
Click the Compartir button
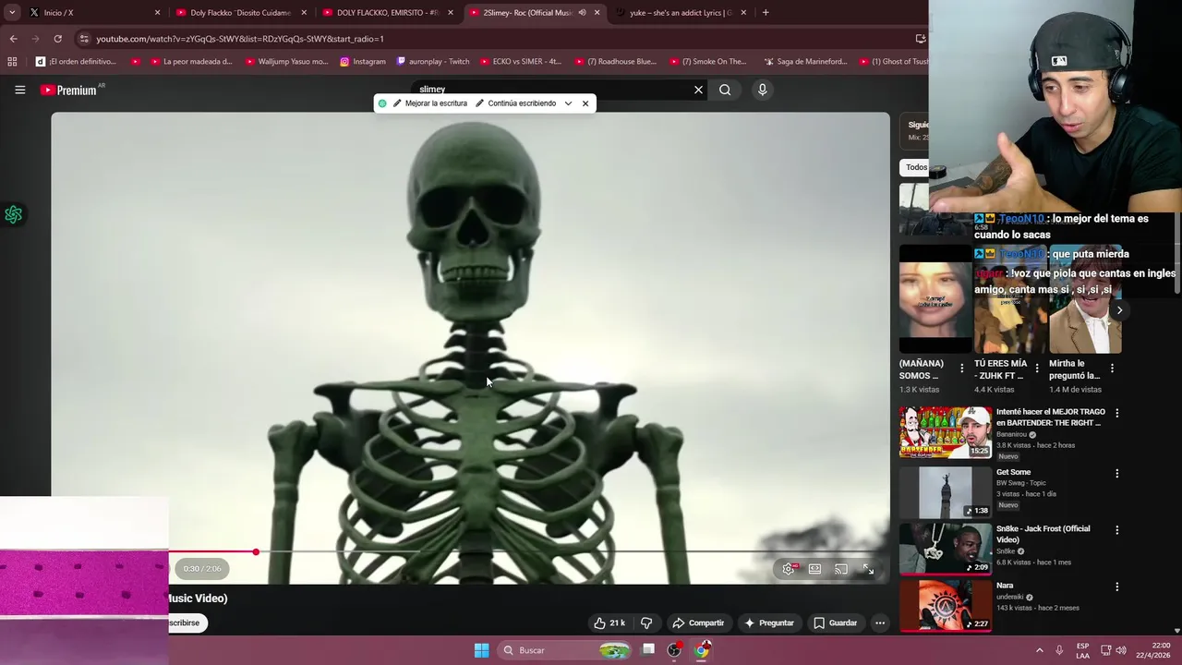698,623
